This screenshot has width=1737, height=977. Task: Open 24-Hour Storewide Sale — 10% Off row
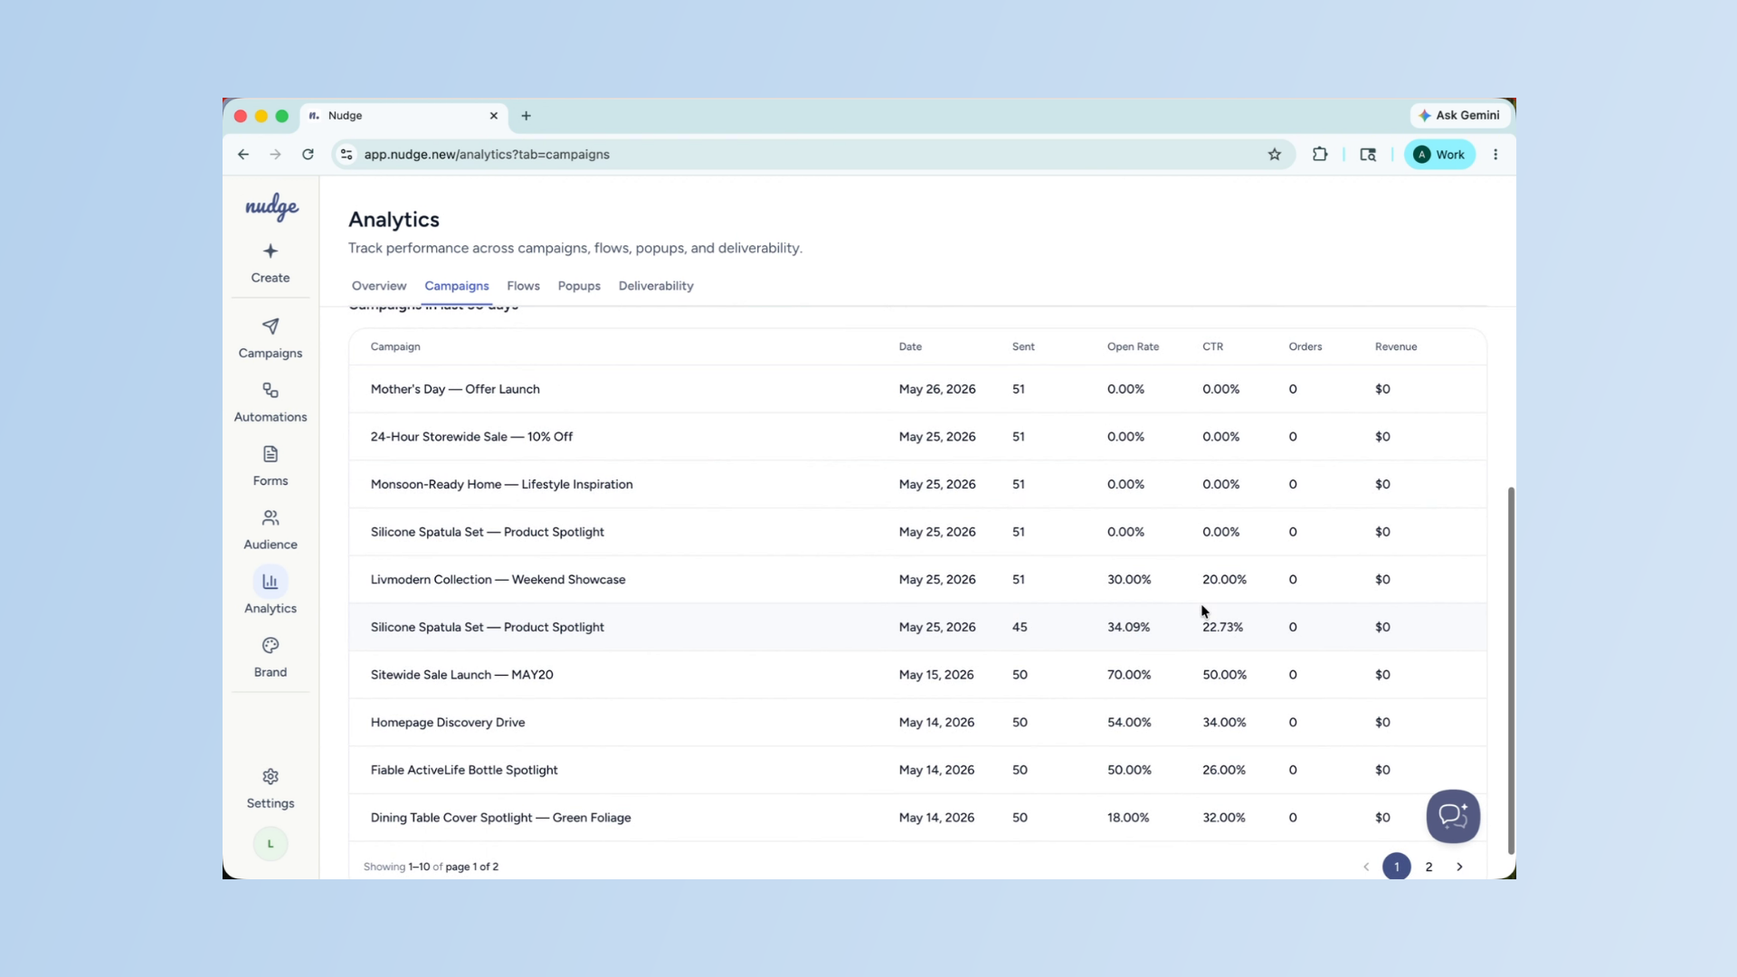point(917,437)
